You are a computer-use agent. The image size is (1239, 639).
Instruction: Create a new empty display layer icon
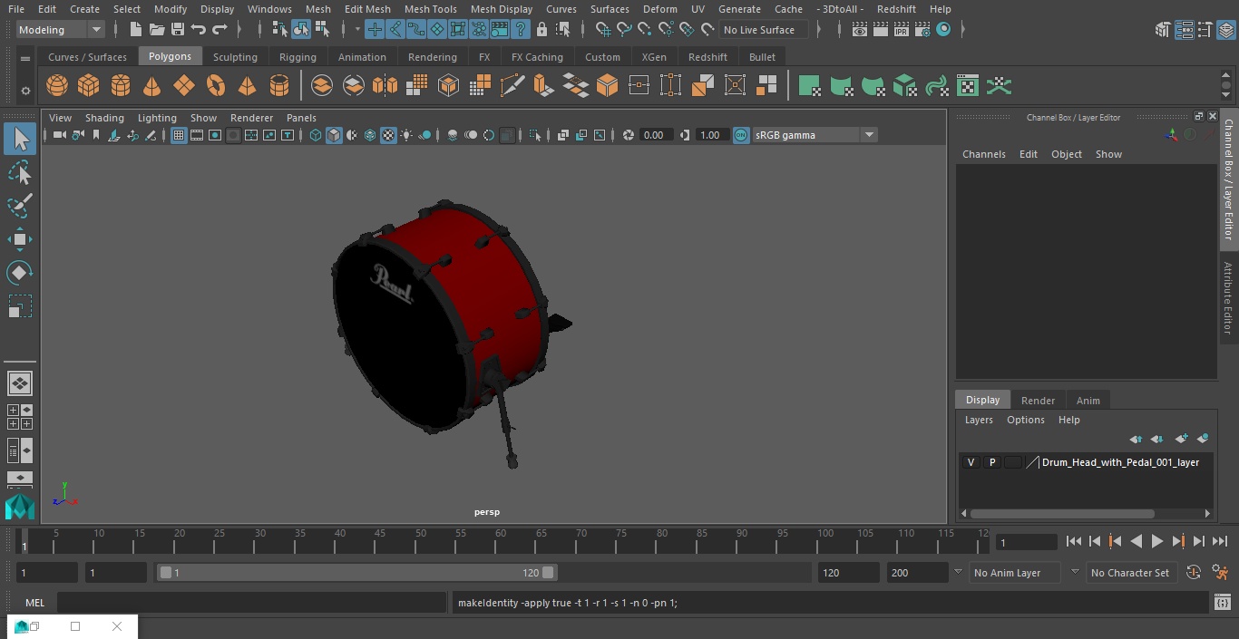tap(1181, 439)
